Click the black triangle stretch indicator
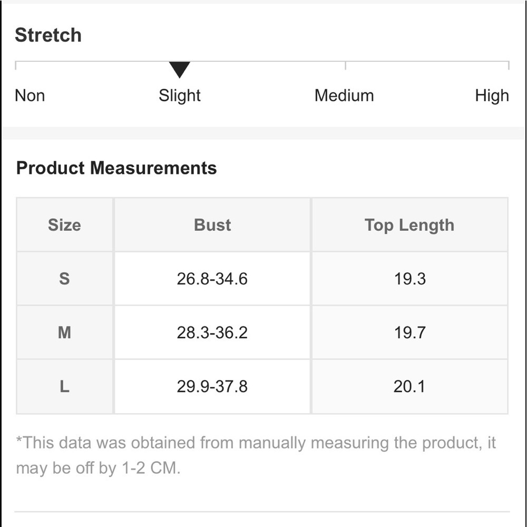 (x=179, y=69)
